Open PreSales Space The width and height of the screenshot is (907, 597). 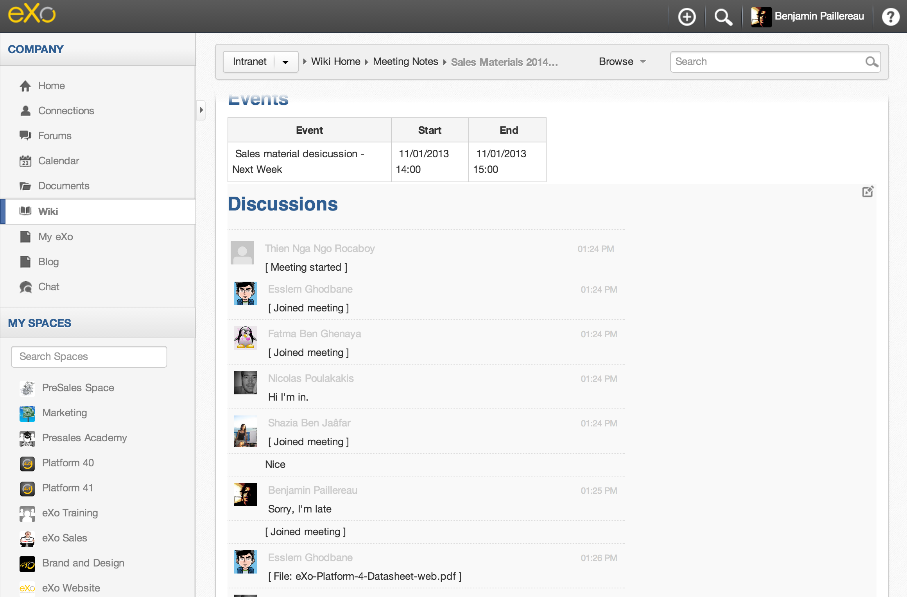(x=78, y=388)
